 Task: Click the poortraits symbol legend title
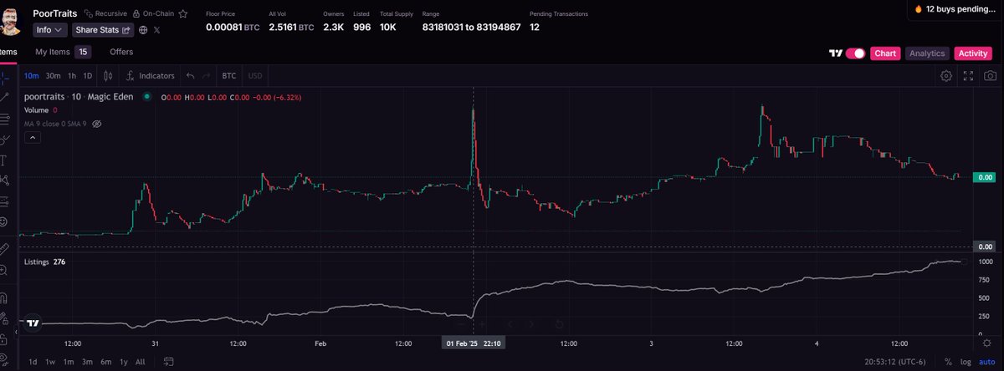(79, 97)
